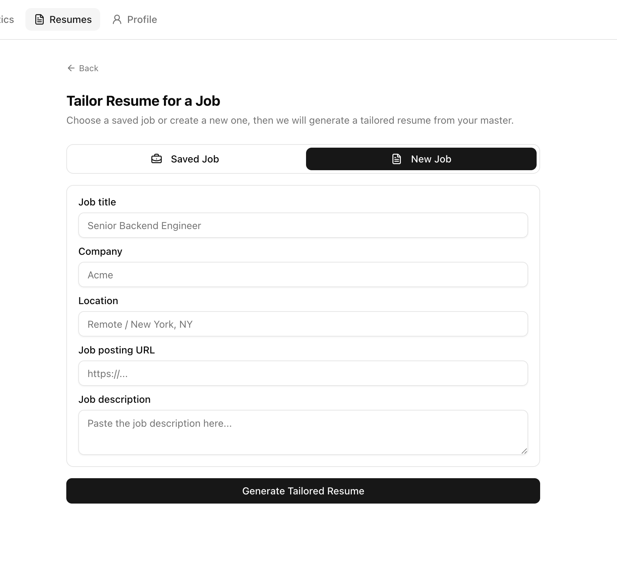617x561 pixels.
Task: Click the job description resize handle
Action: pos(524,451)
